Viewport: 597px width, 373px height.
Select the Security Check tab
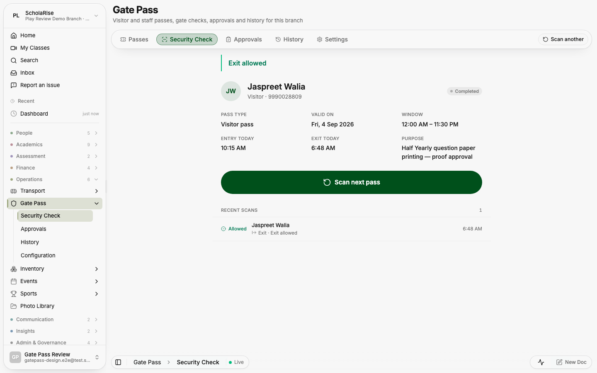click(x=187, y=39)
